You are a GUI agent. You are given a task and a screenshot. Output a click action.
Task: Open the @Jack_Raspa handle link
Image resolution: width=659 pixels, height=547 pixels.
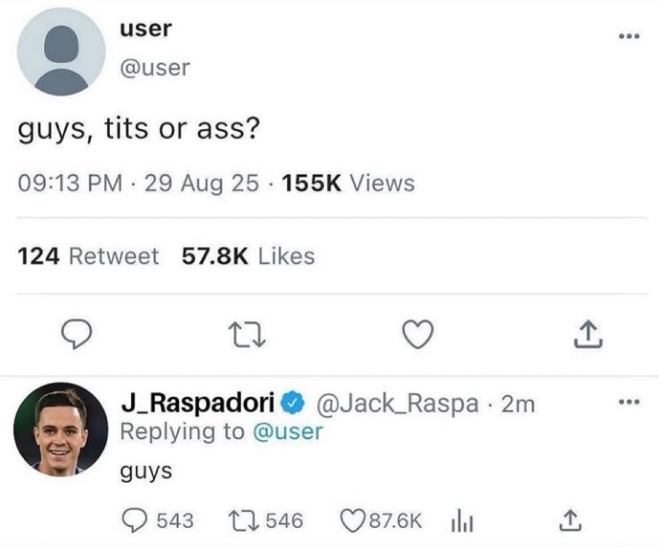(398, 404)
